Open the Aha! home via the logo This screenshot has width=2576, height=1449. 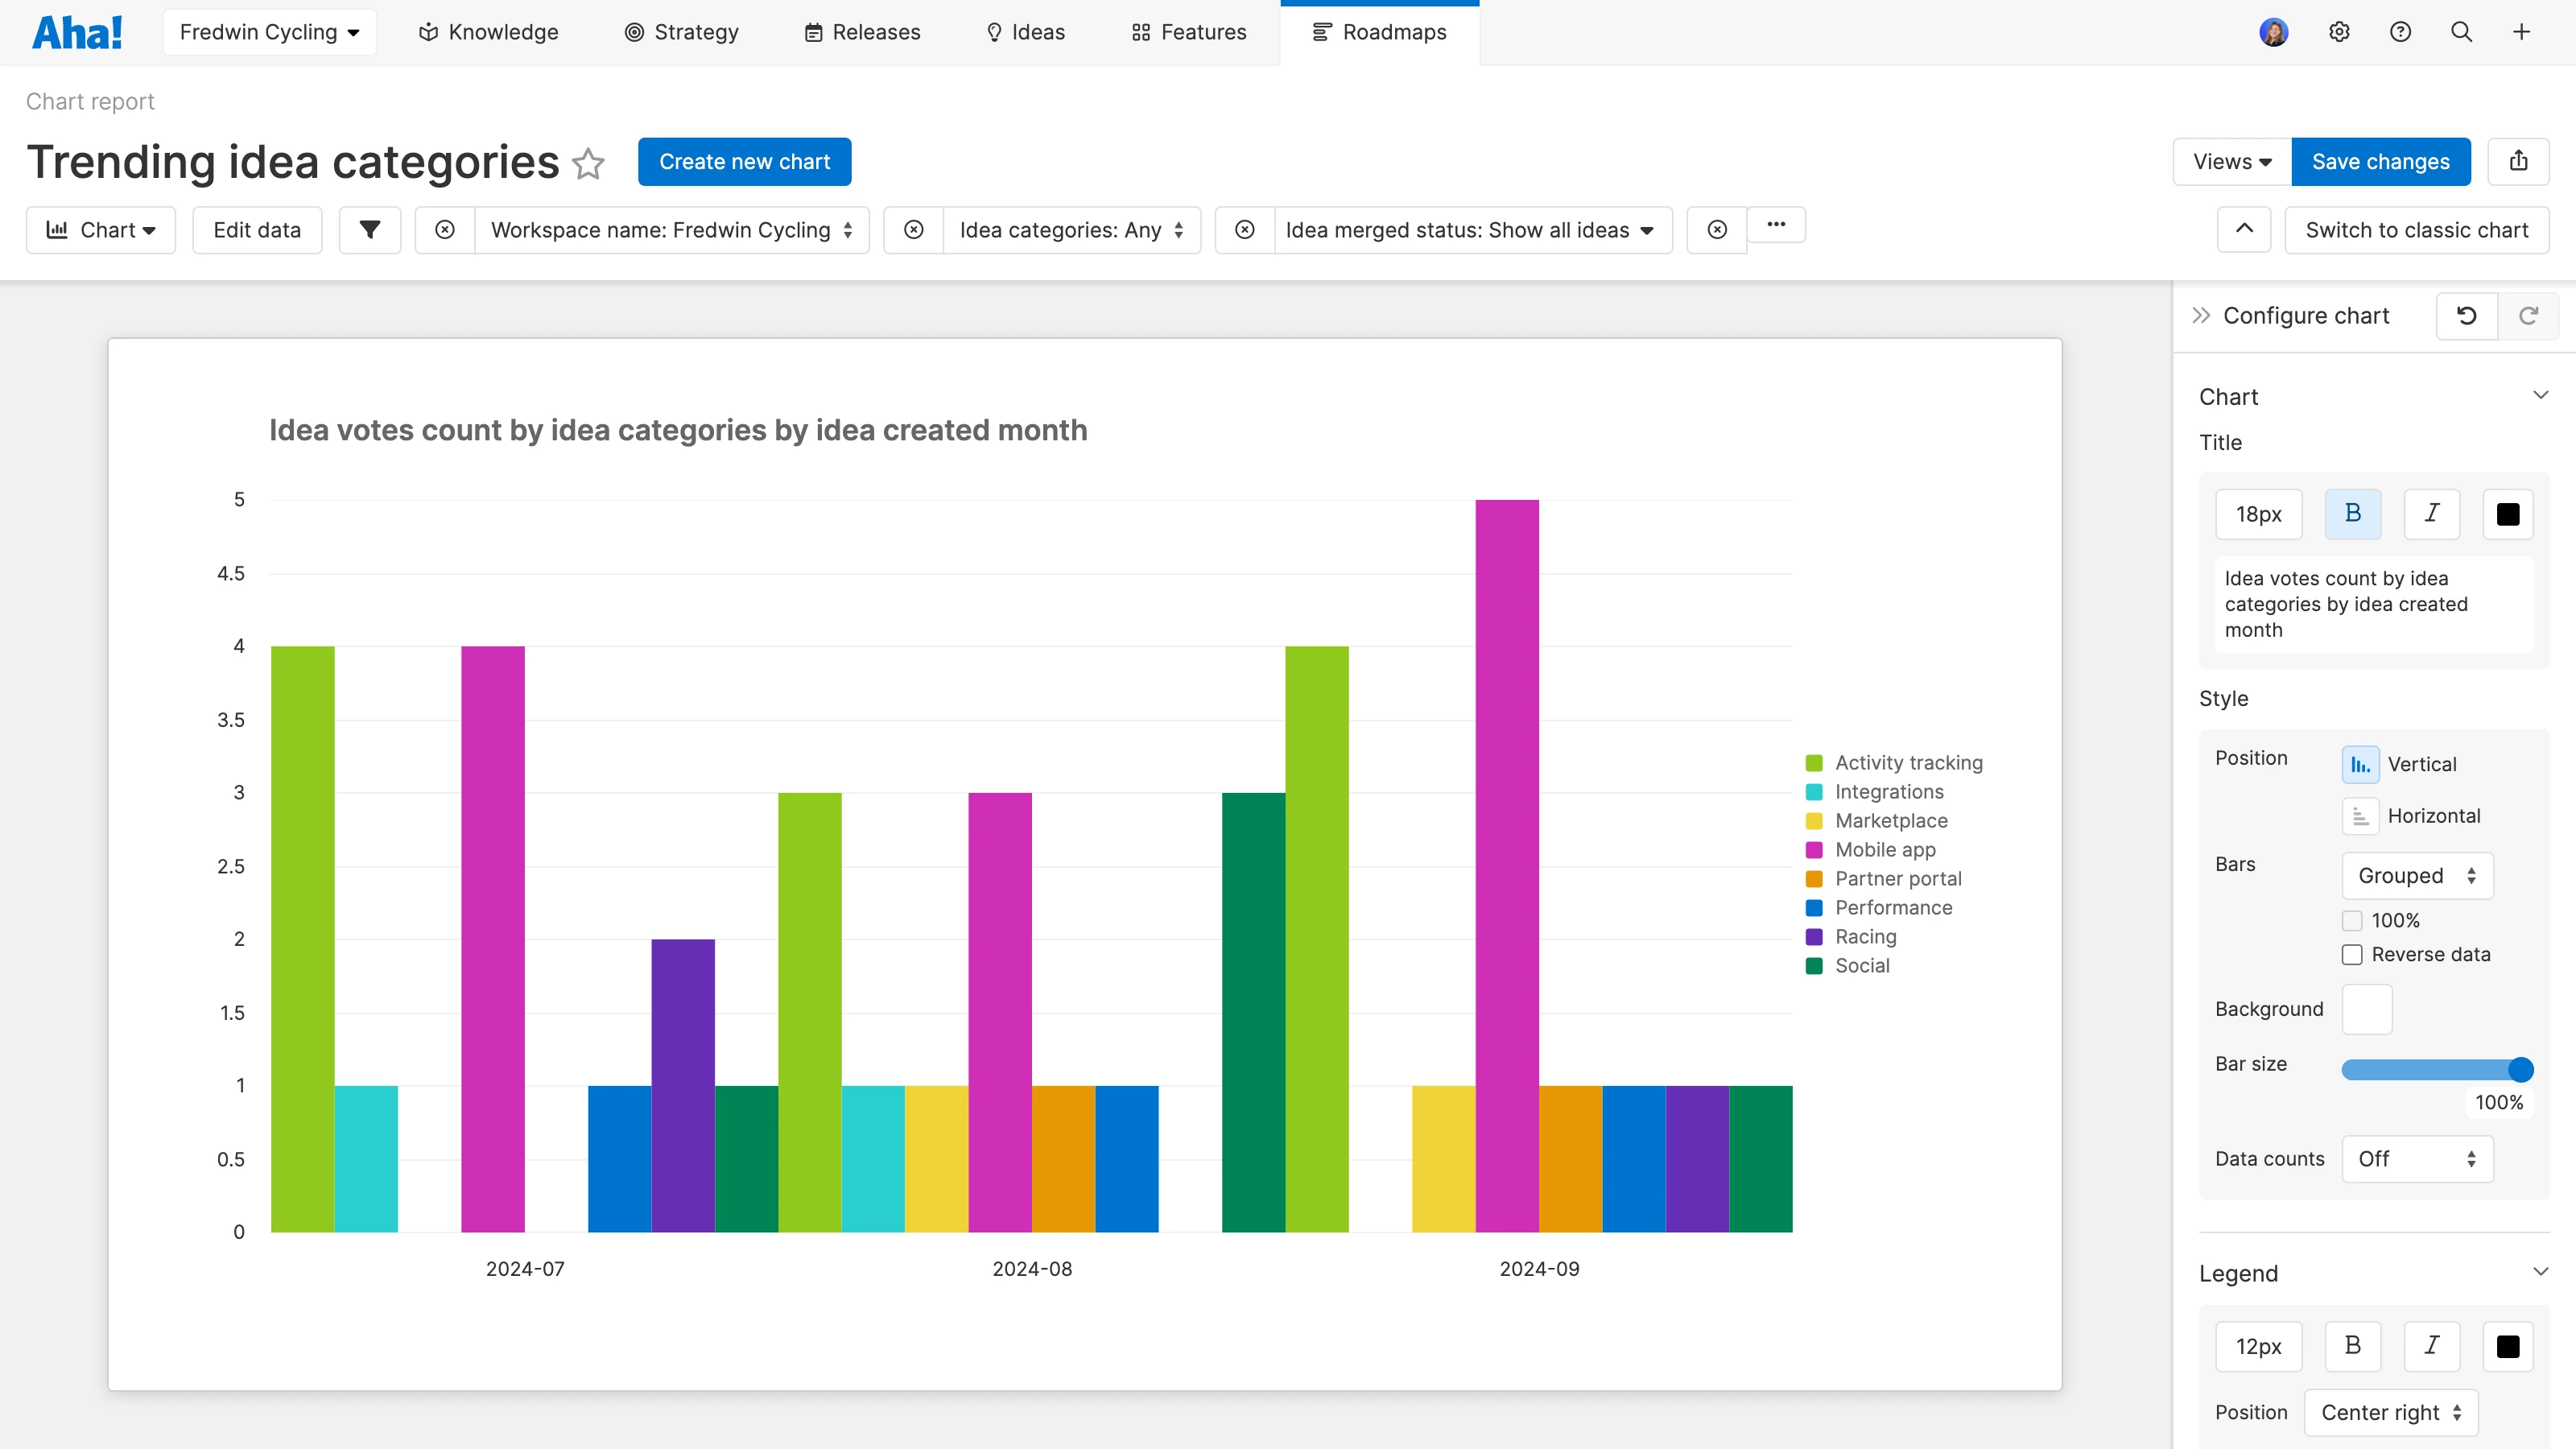click(77, 31)
